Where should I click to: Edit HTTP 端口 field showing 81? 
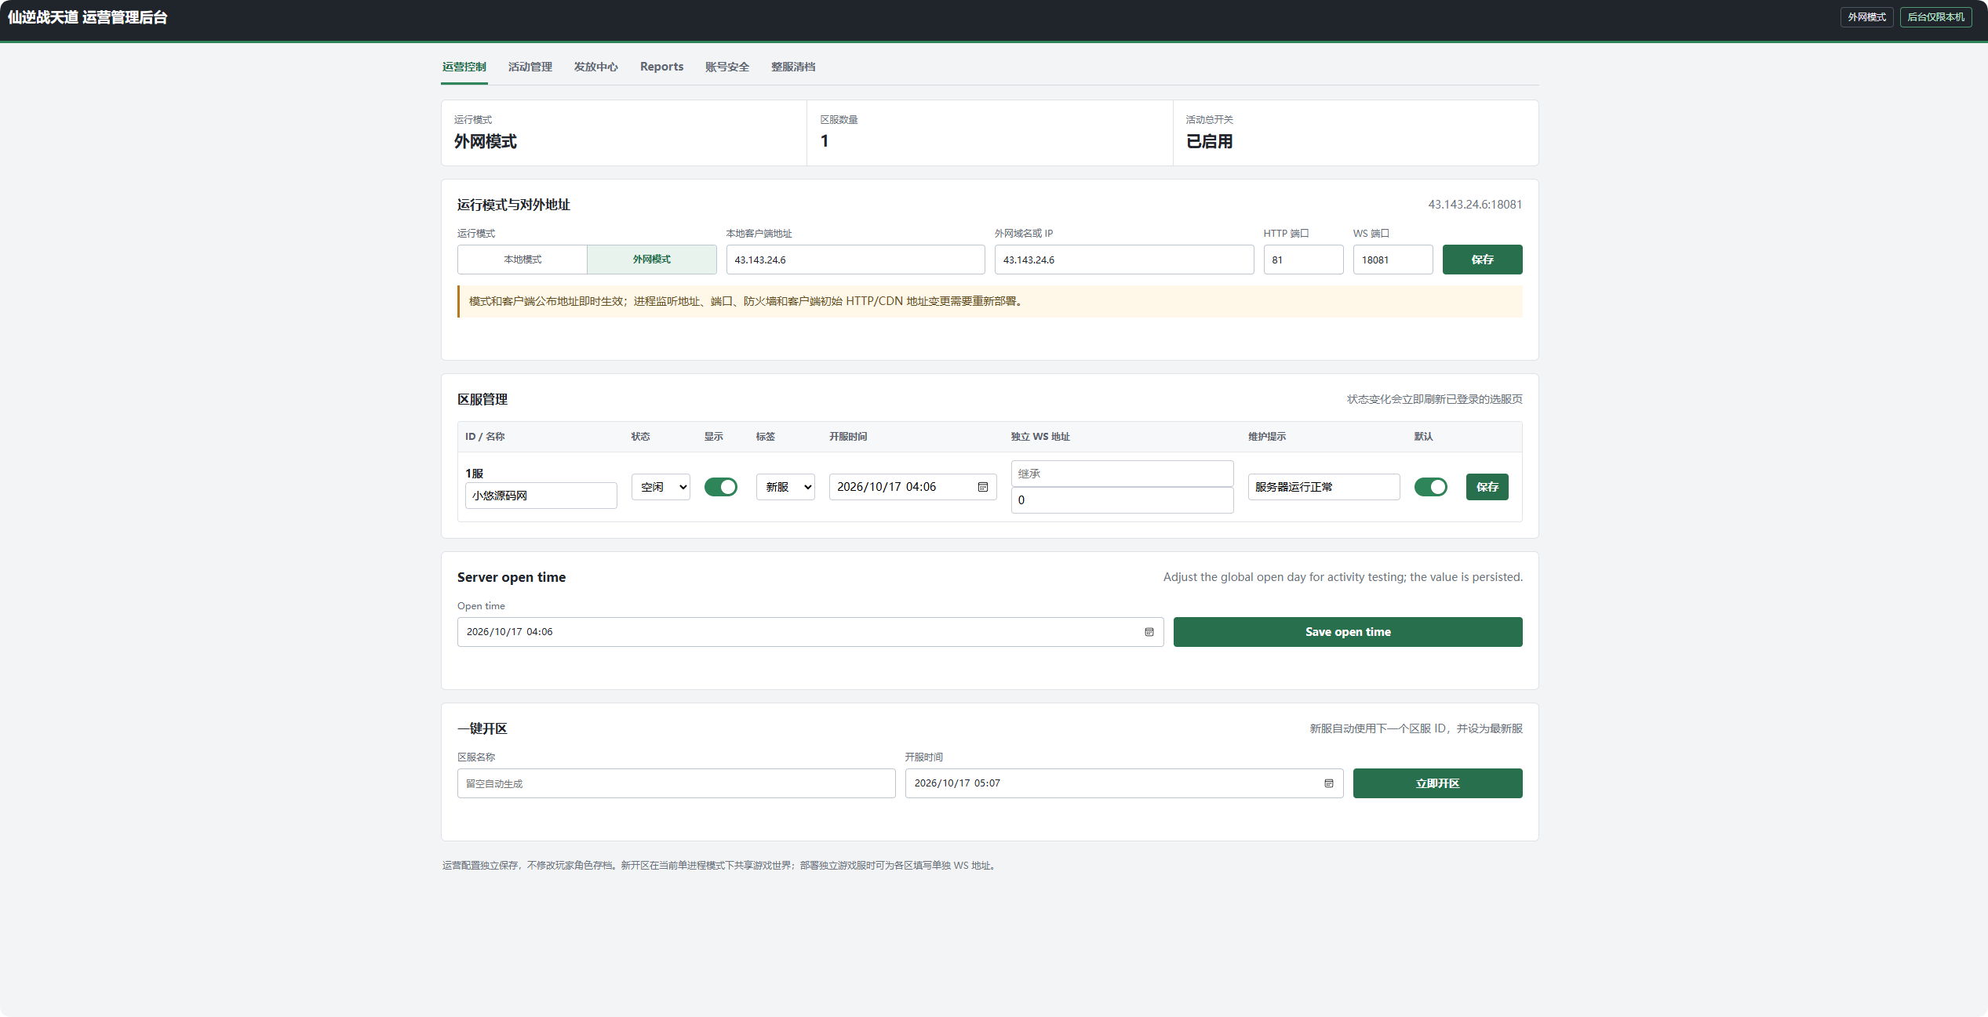(1303, 260)
